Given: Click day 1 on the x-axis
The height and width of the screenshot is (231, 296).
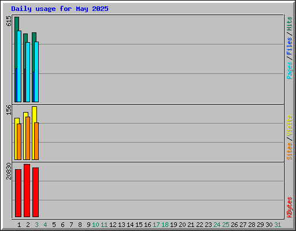Looking at the screenshot, I should tap(19, 225).
